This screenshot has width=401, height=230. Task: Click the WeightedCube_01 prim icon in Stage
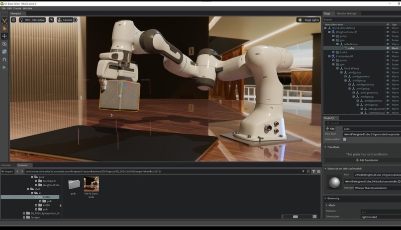click(x=333, y=32)
